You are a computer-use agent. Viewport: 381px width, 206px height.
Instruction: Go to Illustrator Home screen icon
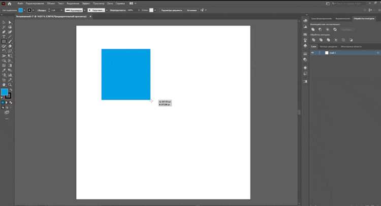pos(10,4)
